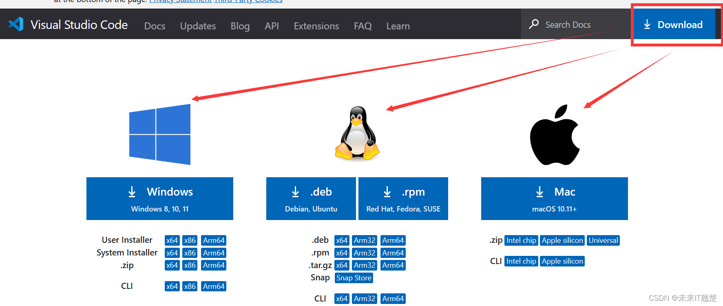Open the Learn navigation link
Screen dimensions: 723x306
pos(398,26)
